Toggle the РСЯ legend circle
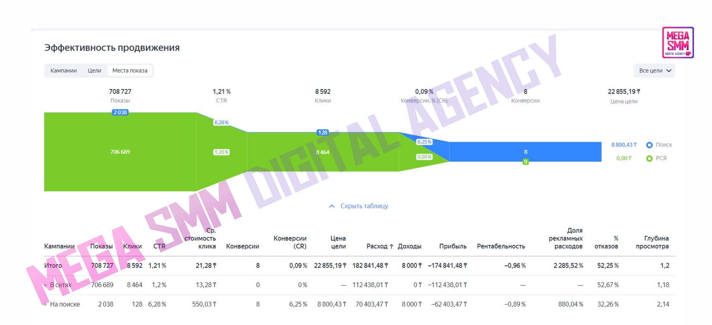Image resolution: width=712 pixels, height=325 pixels. (649, 158)
